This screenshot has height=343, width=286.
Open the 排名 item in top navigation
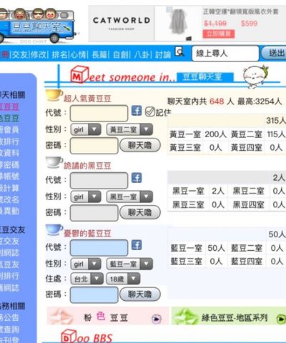click(59, 55)
